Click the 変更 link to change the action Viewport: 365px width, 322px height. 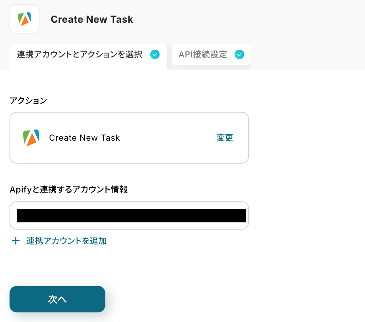(x=225, y=138)
